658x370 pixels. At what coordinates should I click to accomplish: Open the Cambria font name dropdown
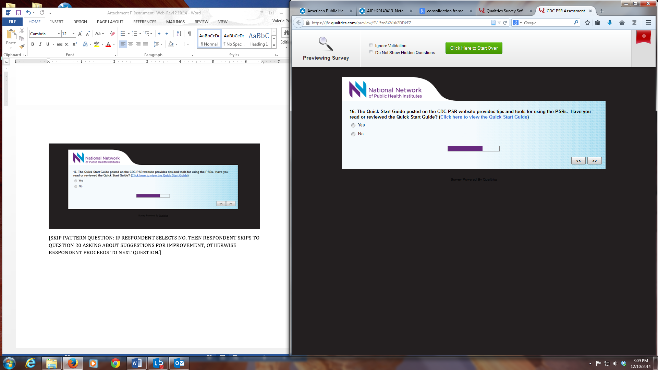click(x=59, y=34)
